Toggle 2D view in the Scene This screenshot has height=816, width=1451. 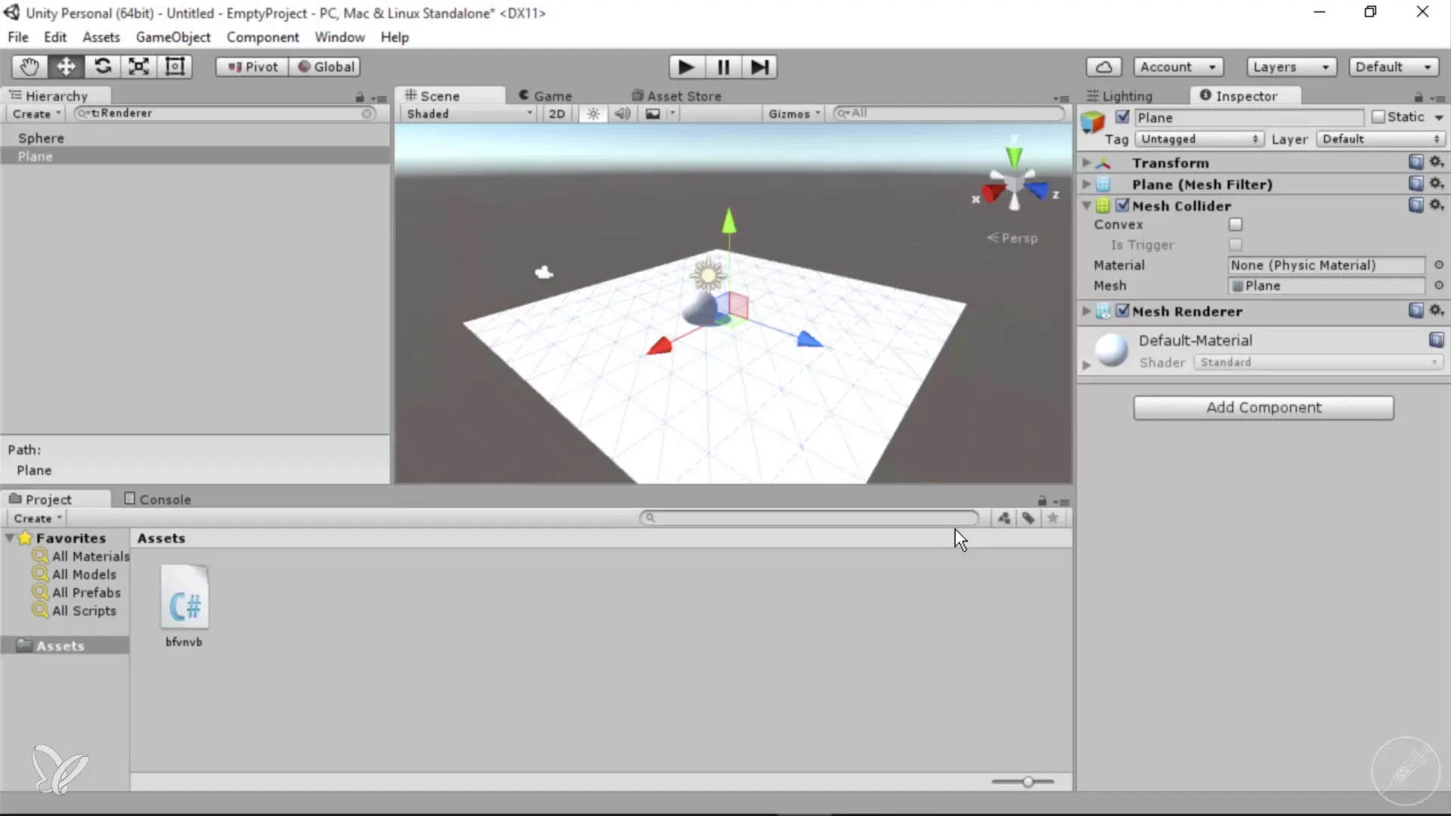tap(557, 113)
